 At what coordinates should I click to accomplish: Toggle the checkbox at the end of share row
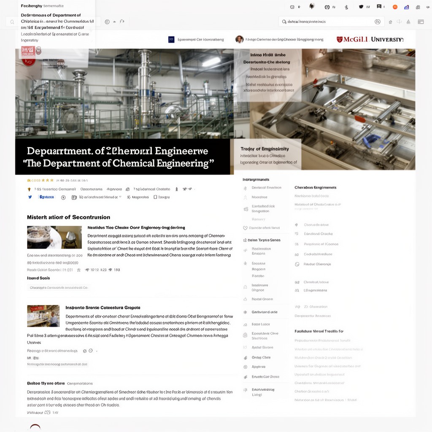click(155, 197)
